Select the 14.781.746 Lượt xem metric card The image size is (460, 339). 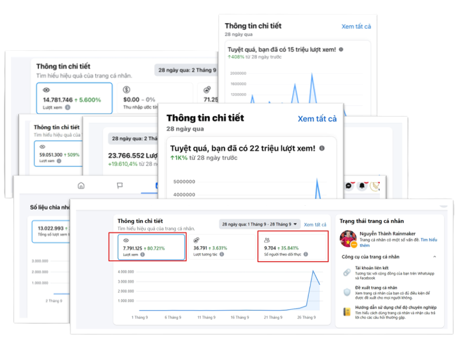(x=74, y=98)
